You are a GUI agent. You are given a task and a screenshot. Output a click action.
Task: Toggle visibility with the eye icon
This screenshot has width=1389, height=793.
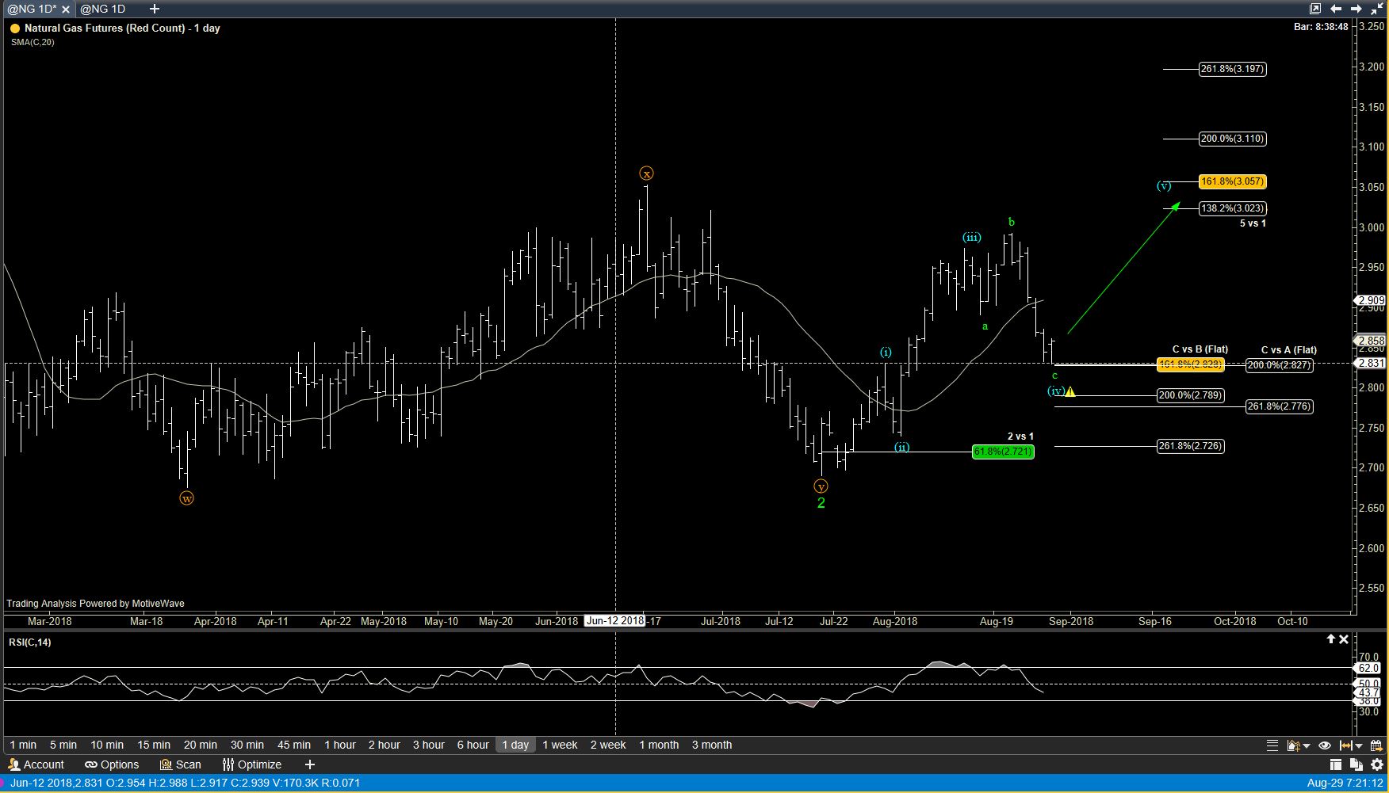[x=1324, y=745]
